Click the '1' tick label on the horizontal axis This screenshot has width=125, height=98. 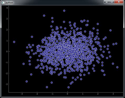coord(83,94)
